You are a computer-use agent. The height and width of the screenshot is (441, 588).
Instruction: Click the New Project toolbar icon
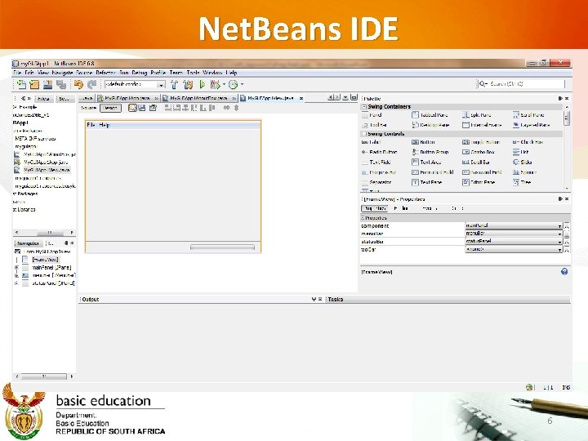34,84
